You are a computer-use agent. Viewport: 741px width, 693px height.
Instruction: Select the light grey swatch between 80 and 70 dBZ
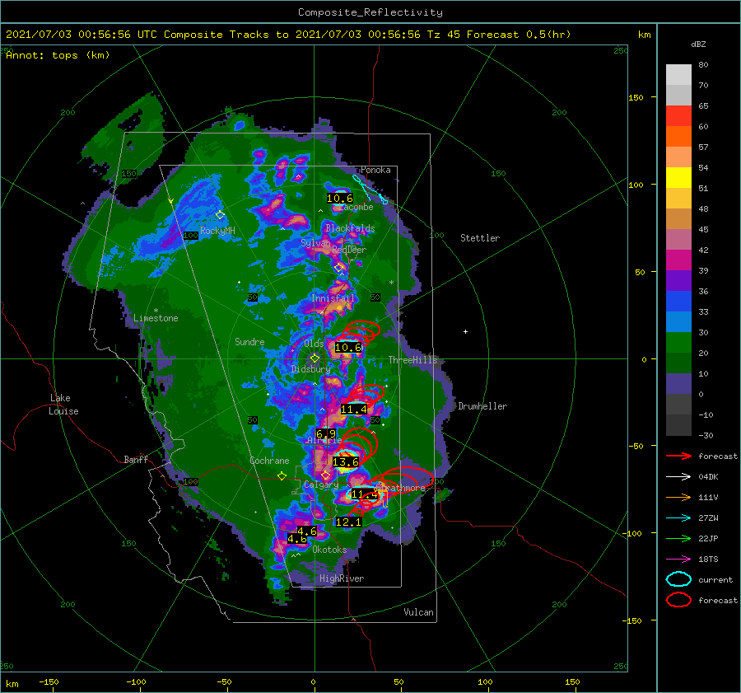tap(678, 75)
